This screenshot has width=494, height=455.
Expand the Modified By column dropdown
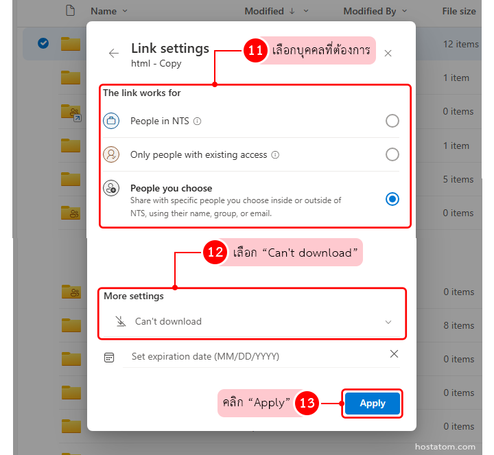(404, 11)
